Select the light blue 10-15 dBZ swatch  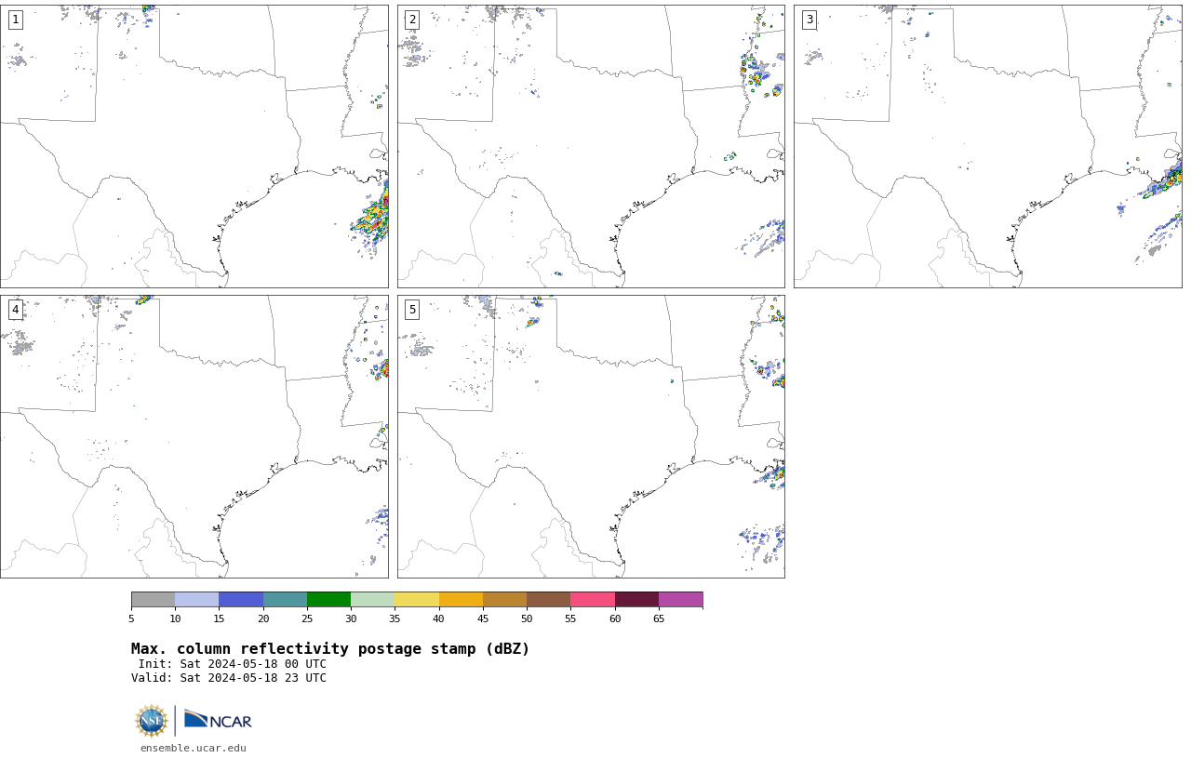(x=197, y=600)
